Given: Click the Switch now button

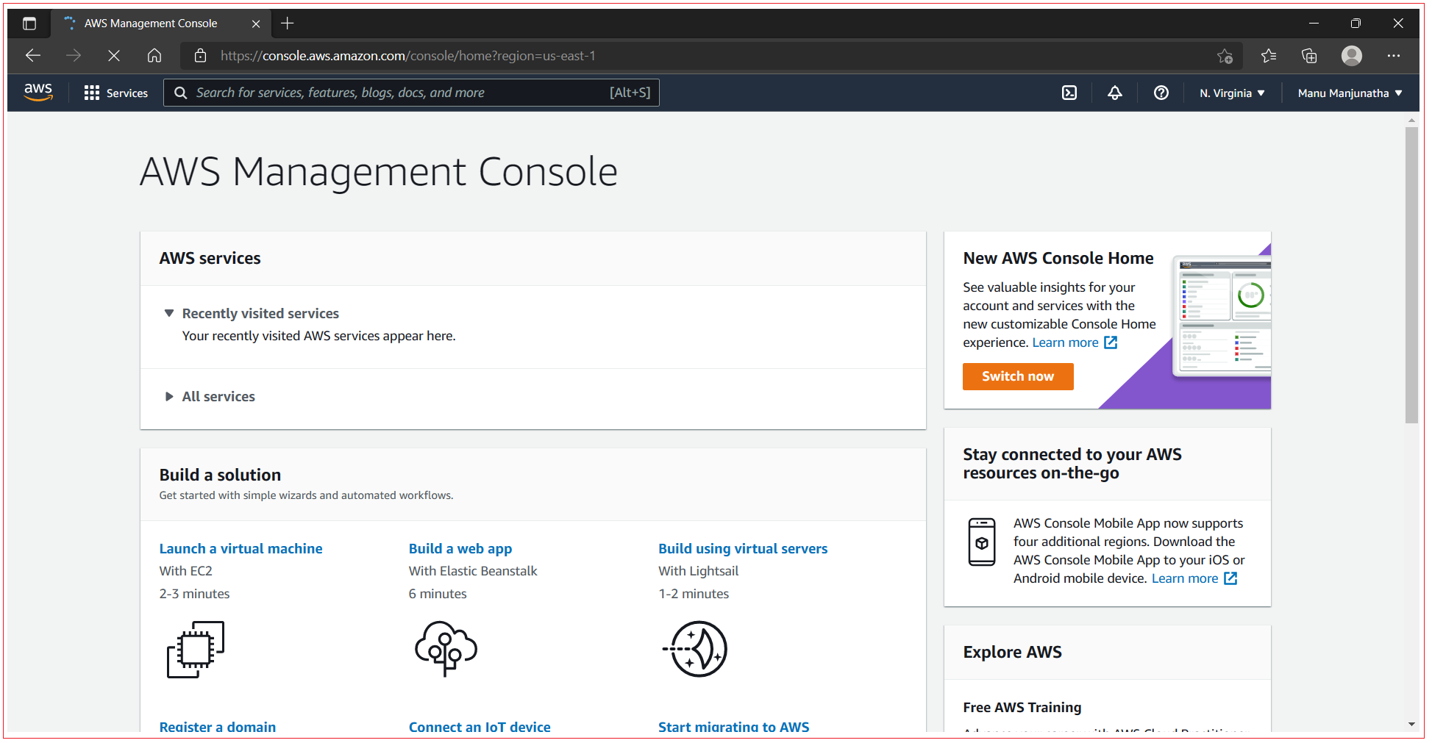Looking at the screenshot, I should 1018,376.
